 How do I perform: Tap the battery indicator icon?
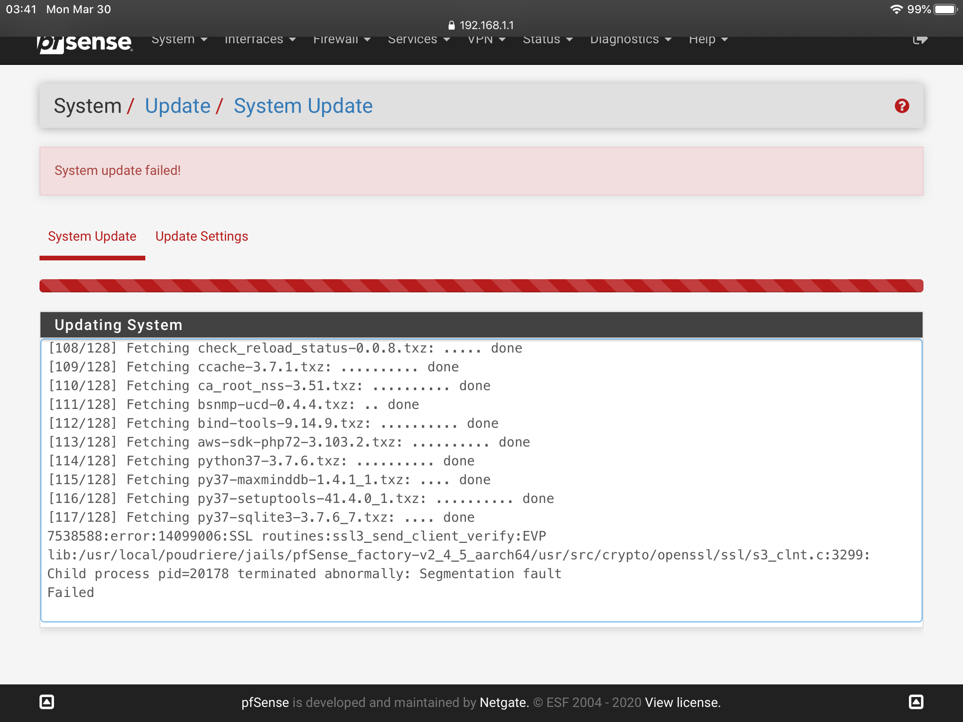(x=945, y=9)
